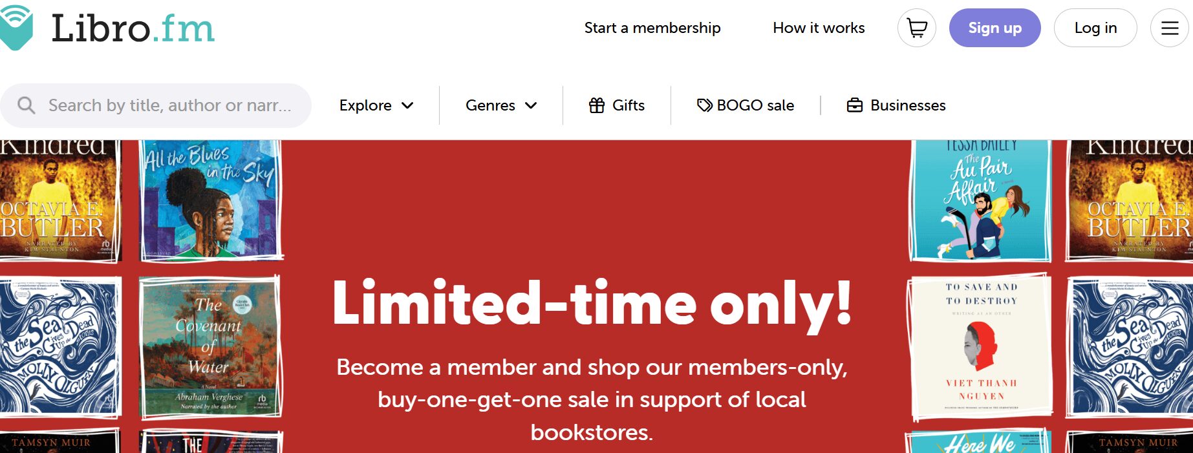Click the BOGO sale tag icon
This screenshot has width=1193, height=453.
(x=704, y=105)
